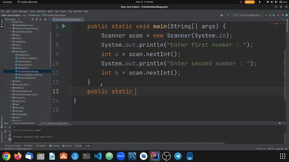Expand the Recursion folder

tap(11, 101)
